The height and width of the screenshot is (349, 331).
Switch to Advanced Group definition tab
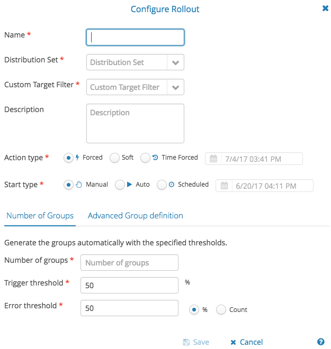tap(135, 215)
